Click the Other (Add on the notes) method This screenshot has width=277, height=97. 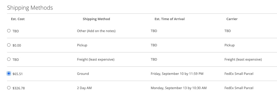click(x=96, y=31)
